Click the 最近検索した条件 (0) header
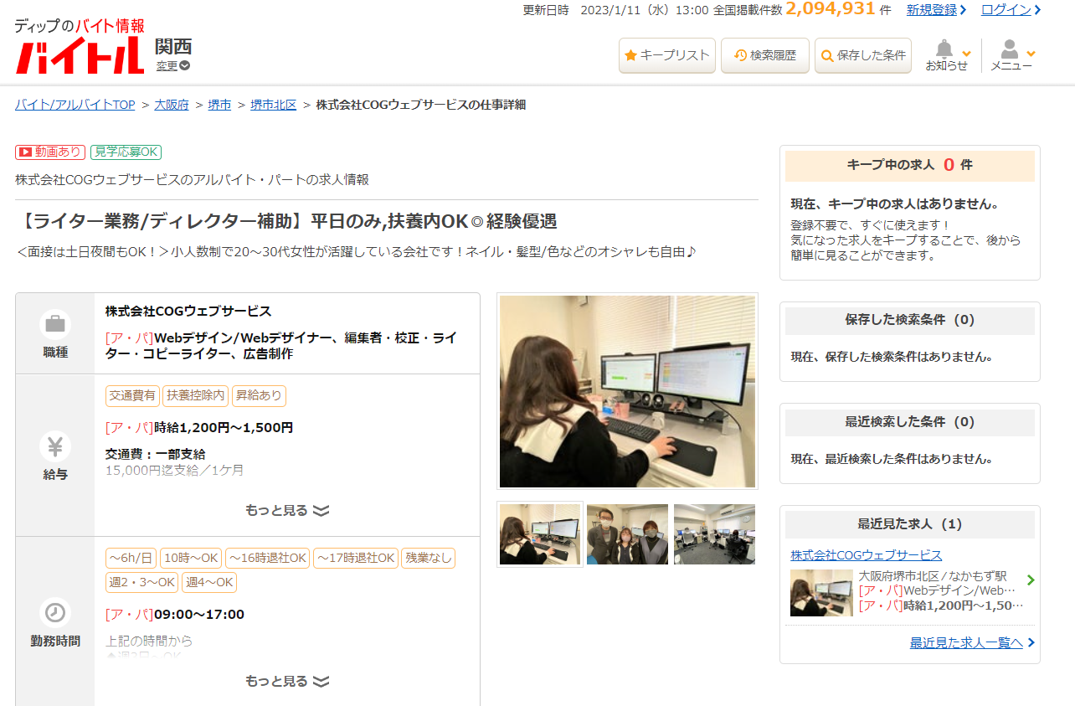Image resolution: width=1075 pixels, height=706 pixels. [x=910, y=423]
